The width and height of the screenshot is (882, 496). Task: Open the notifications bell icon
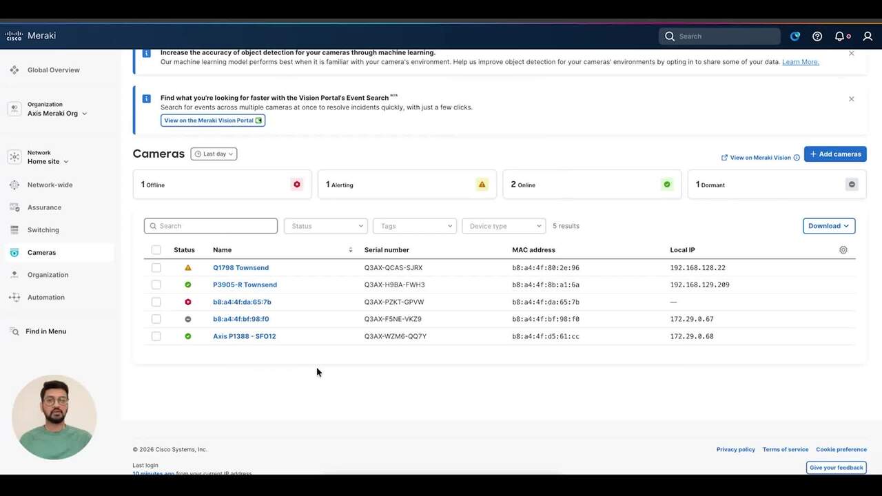click(x=839, y=37)
